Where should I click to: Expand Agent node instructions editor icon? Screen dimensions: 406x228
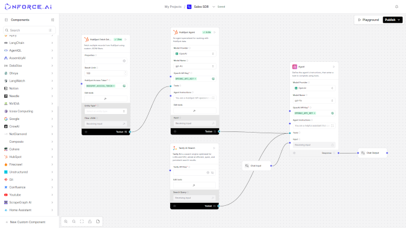point(333,126)
